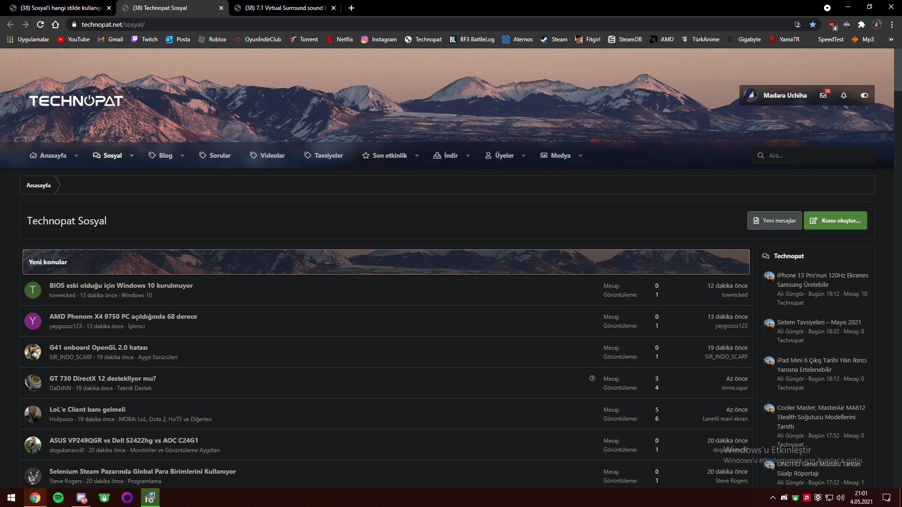The image size is (902, 507).
Task: Open Spotify from the taskbar
Action: (x=58, y=498)
